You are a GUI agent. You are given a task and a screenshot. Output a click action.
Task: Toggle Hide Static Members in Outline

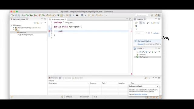[x=149, y=52]
